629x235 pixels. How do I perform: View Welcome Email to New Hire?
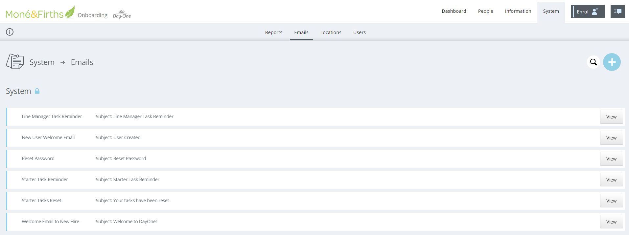(x=611, y=222)
